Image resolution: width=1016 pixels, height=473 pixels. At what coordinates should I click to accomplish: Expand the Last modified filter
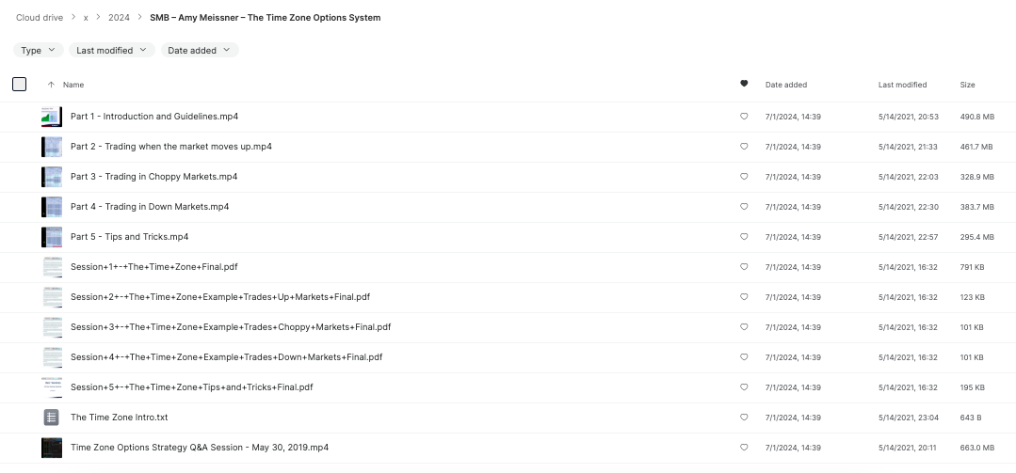click(112, 50)
